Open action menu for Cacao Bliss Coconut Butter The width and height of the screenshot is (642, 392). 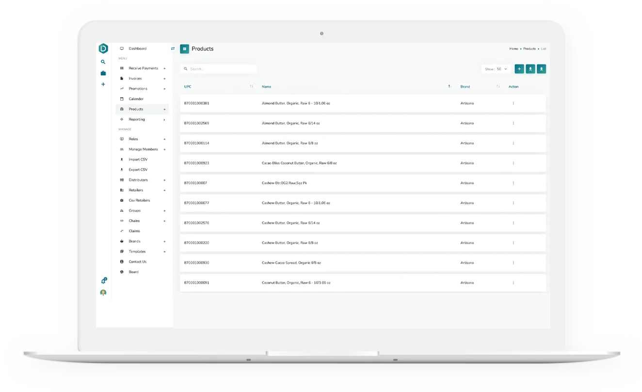tap(513, 163)
